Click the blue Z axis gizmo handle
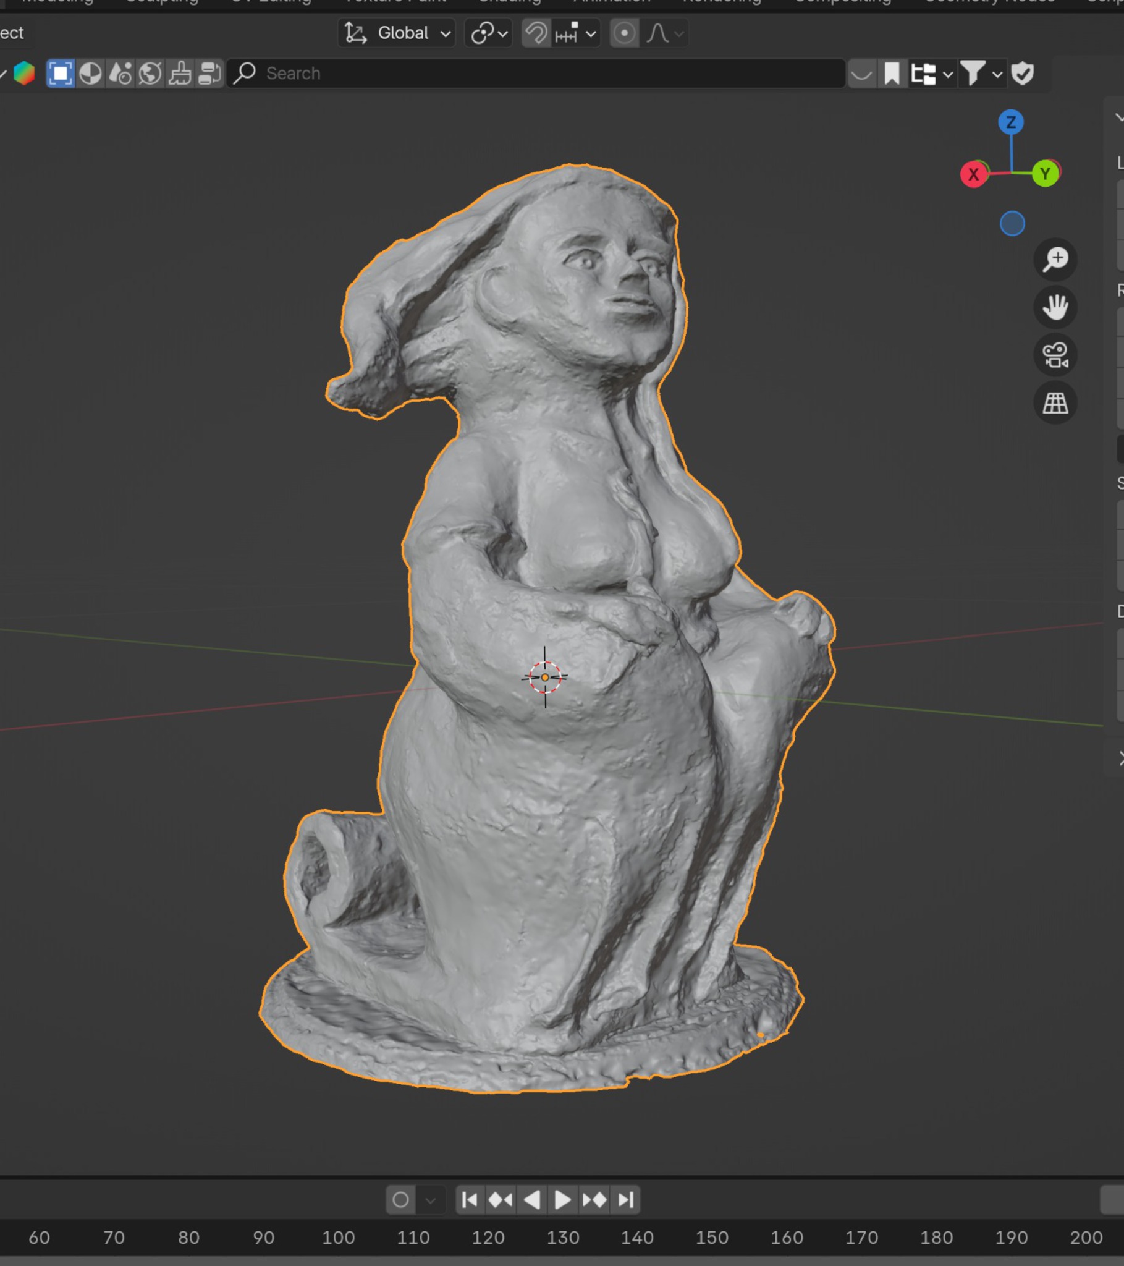This screenshot has height=1266, width=1124. tap(1011, 122)
